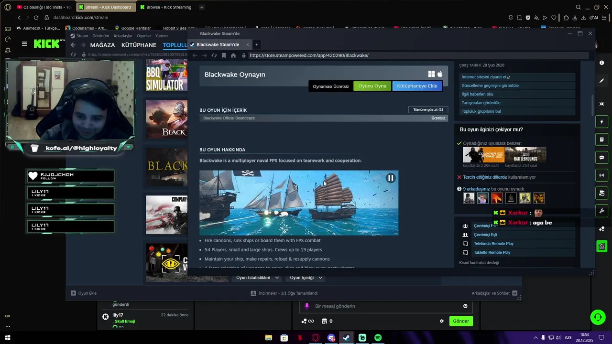The image size is (612, 344).
Task: Click the Opera address bar URL
Action: pyautogui.click(x=81, y=18)
